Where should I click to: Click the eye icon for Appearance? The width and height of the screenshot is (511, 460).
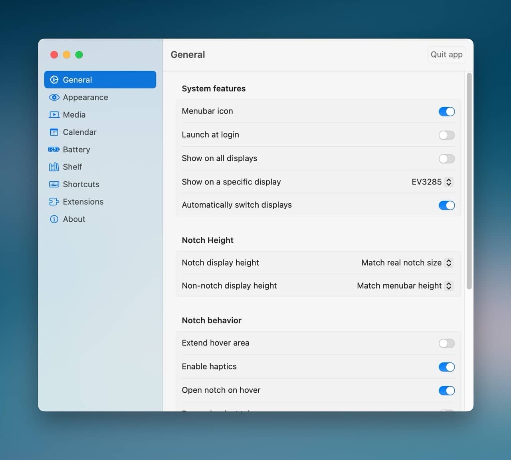coord(54,97)
